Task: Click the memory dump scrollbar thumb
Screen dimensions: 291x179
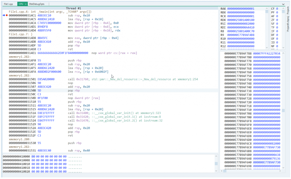Action: (216, 164)
